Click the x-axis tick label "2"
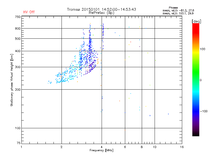 tap(62, 147)
